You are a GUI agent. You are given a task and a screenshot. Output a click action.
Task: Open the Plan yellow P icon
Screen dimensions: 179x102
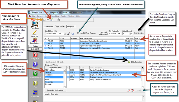coord(35,83)
